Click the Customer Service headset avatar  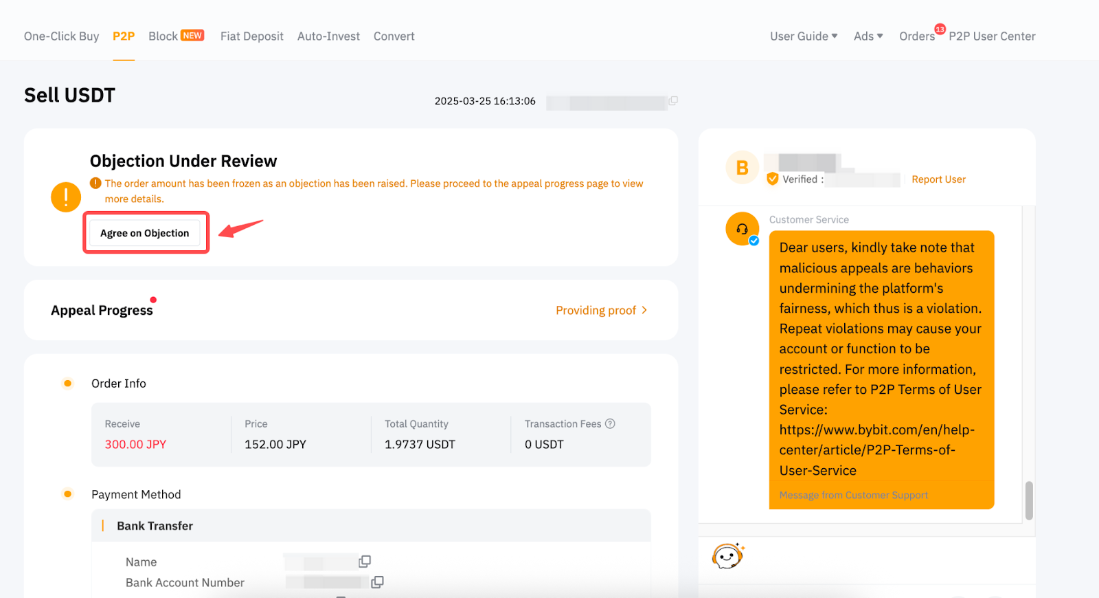coord(742,229)
